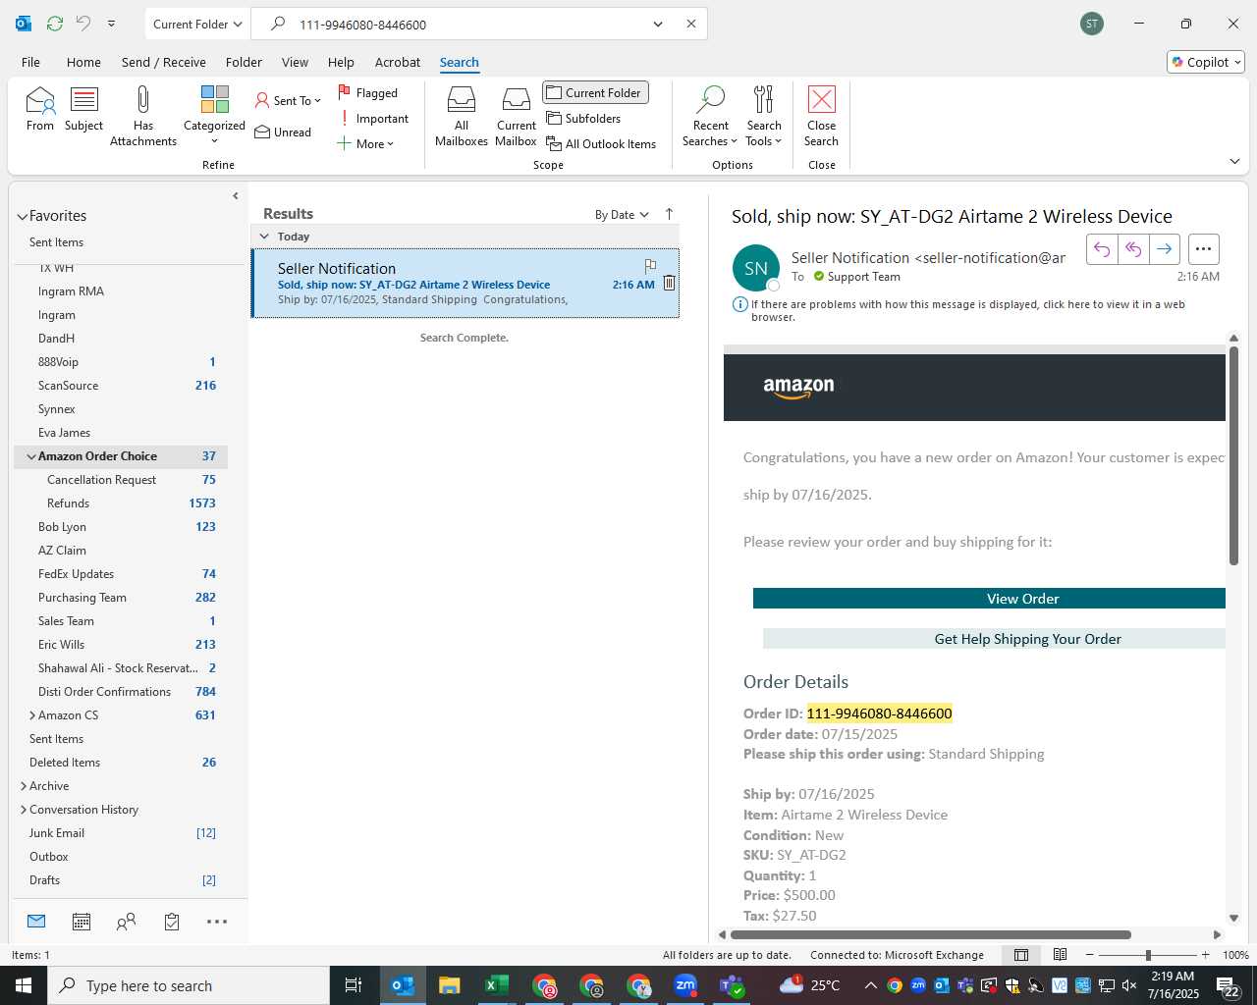Click Get Help Shipping Your Order

pos(994,639)
